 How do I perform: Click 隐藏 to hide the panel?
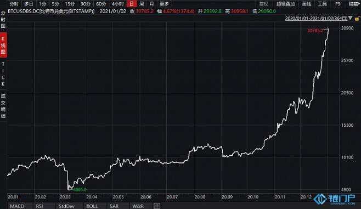coord(354,4)
